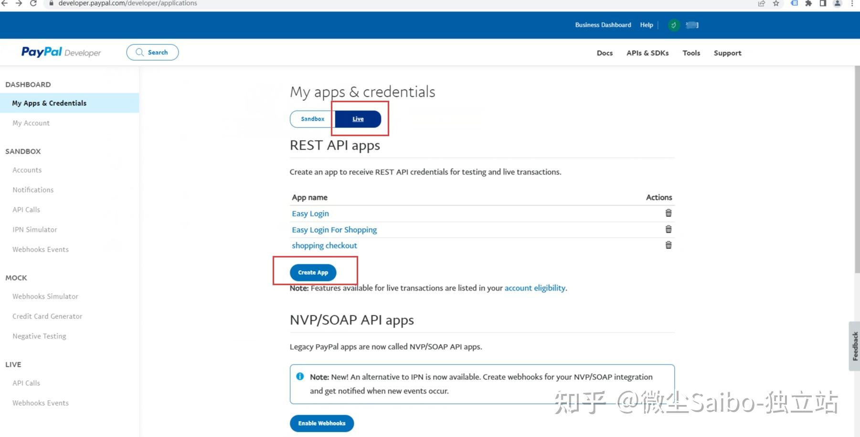
Task: Click the Create App button
Action: [313, 272]
